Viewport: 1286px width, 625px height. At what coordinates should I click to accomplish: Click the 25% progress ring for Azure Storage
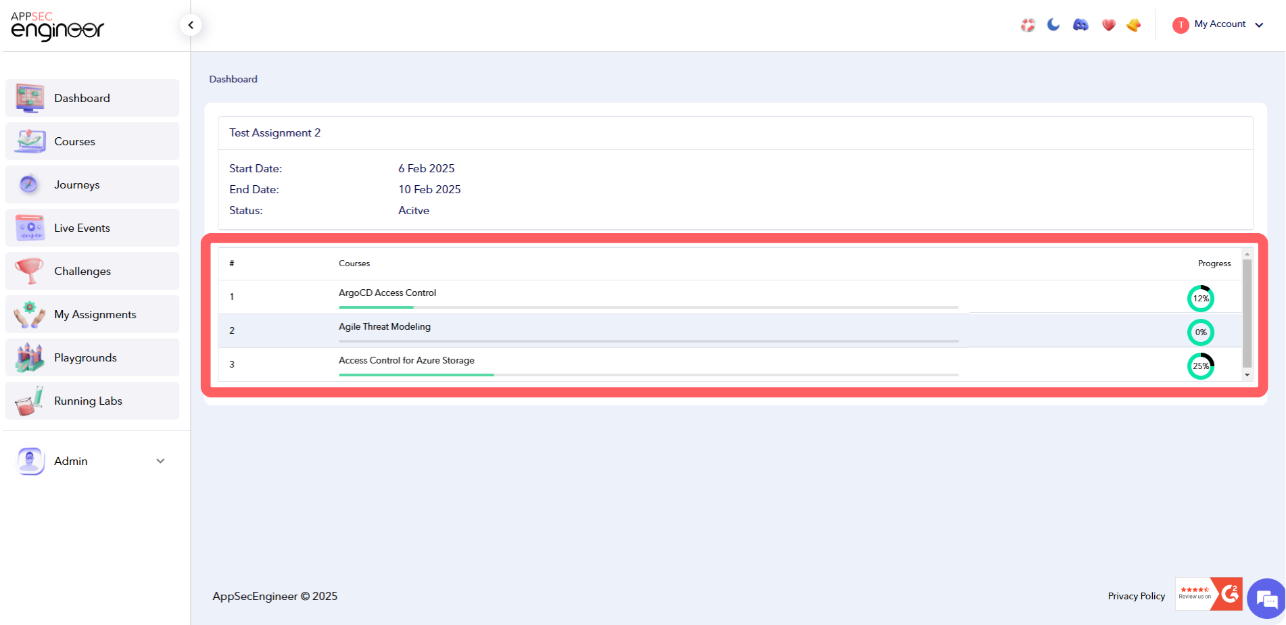coord(1201,366)
